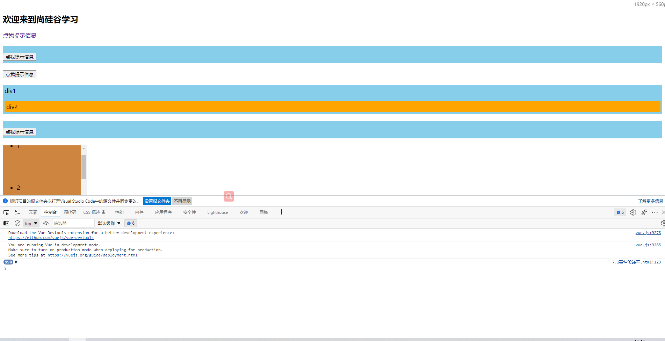The image size is (665, 341).
Task: Close the DevTools panel
Action: point(663,212)
